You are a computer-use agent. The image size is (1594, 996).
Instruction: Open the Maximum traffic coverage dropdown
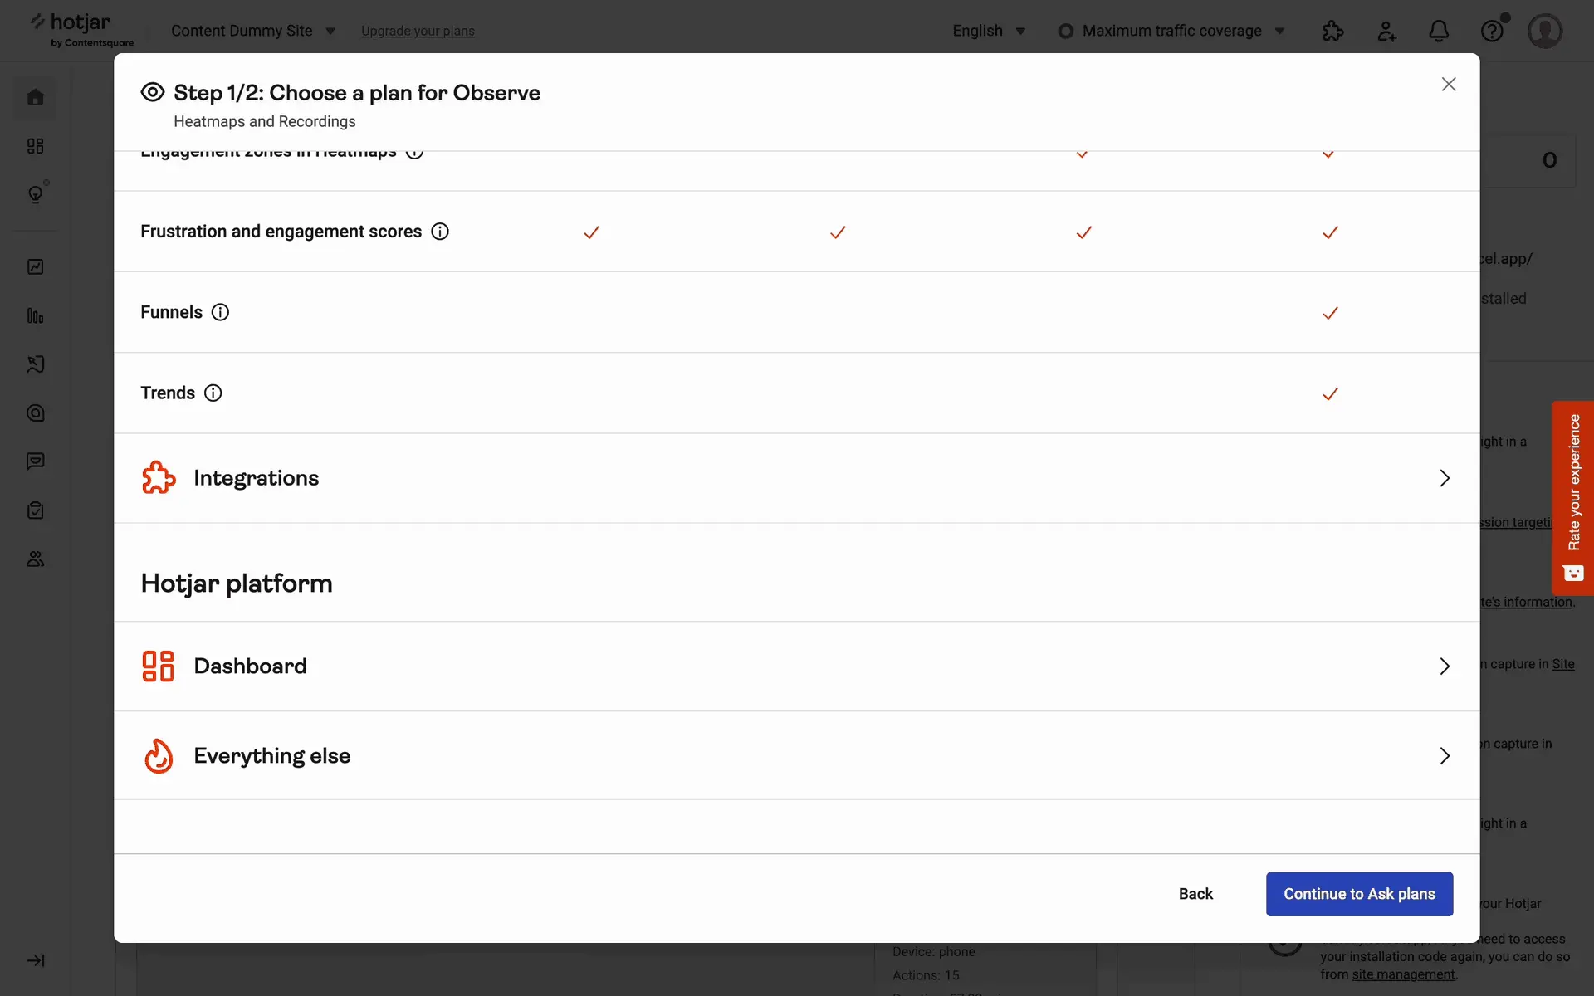point(1171,32)
